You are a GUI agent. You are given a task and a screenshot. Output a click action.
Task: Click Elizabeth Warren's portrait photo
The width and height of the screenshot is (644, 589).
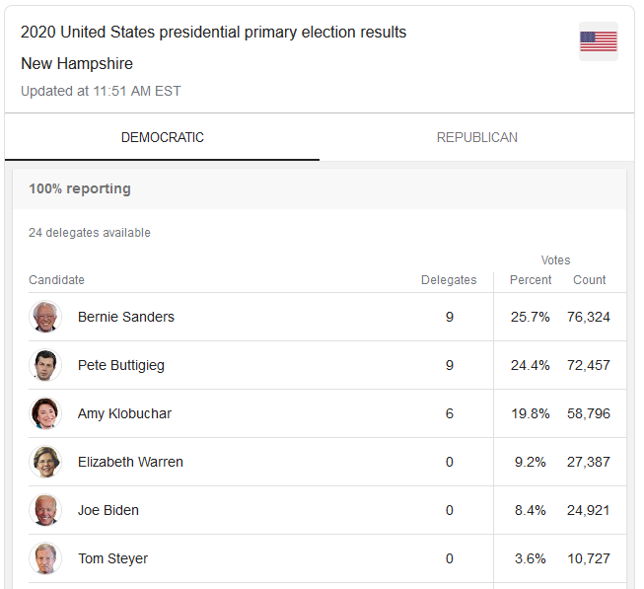pos(45,462)
